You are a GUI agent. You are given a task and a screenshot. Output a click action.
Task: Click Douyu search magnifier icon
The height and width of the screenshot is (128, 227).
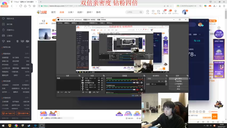click(x=141, y=12)
